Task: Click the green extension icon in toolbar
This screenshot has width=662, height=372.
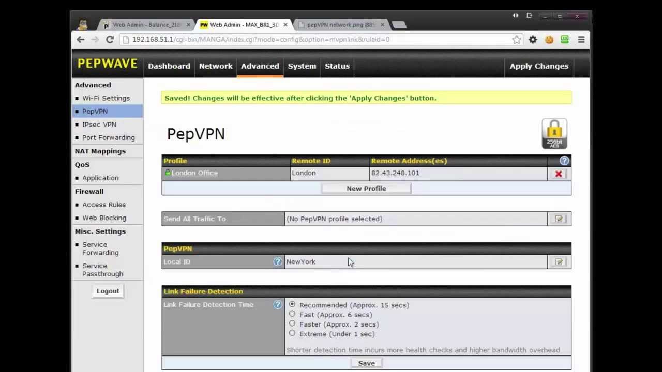Action: [565, 40]
